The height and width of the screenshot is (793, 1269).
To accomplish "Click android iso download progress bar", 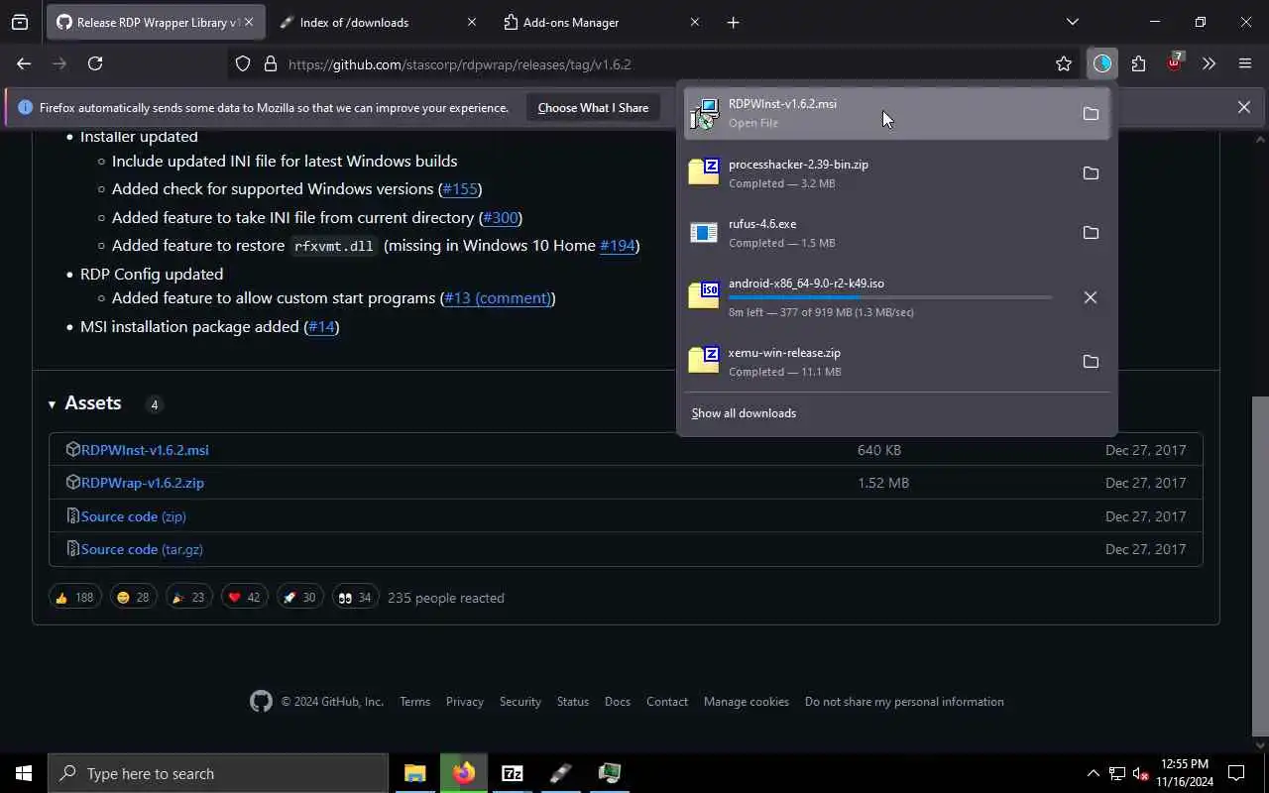I will tap(890, 297).
